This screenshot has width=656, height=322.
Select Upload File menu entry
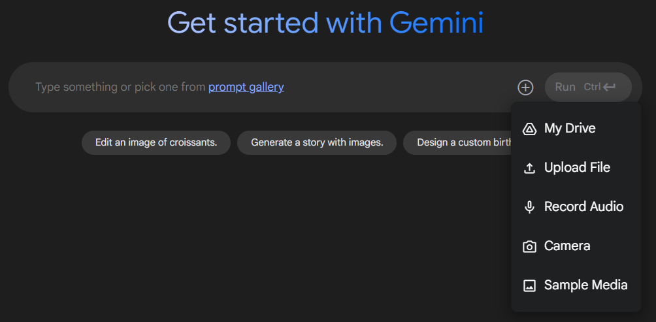coord(576,168)
